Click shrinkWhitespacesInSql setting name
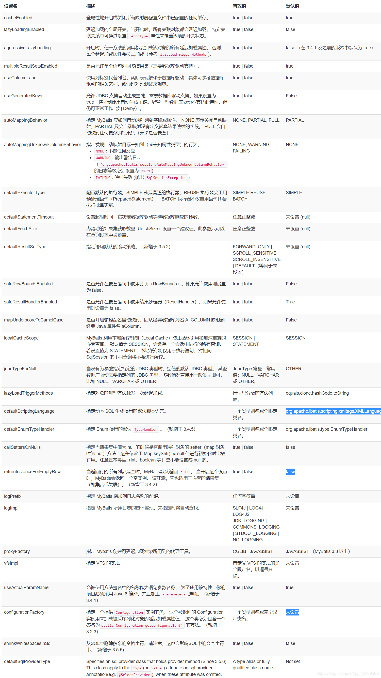The width and height of the screenshot is (381, 678). (x=28, y=643)
